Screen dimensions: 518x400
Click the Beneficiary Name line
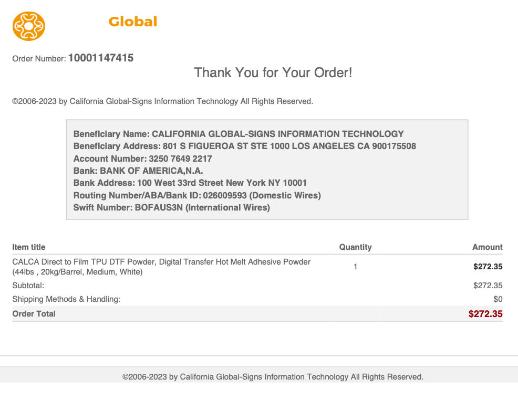pyautogui.click(x=238, y=134)
